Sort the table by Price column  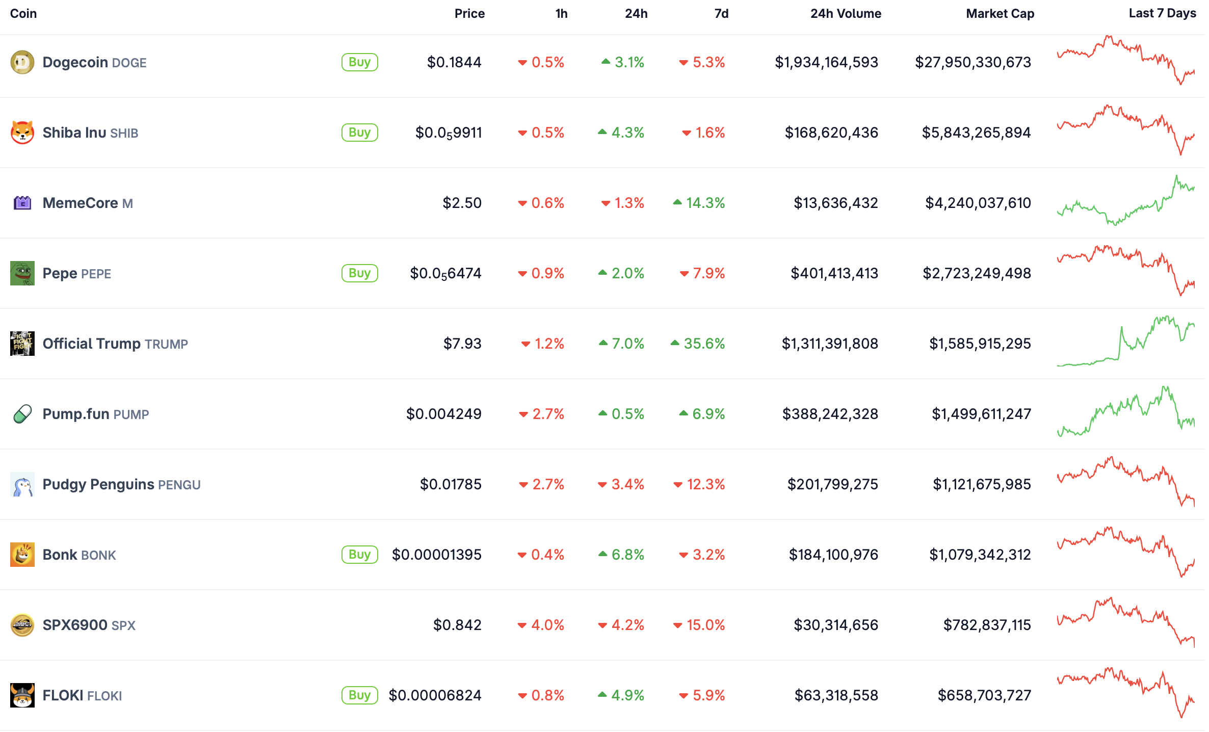pos(469,14)
